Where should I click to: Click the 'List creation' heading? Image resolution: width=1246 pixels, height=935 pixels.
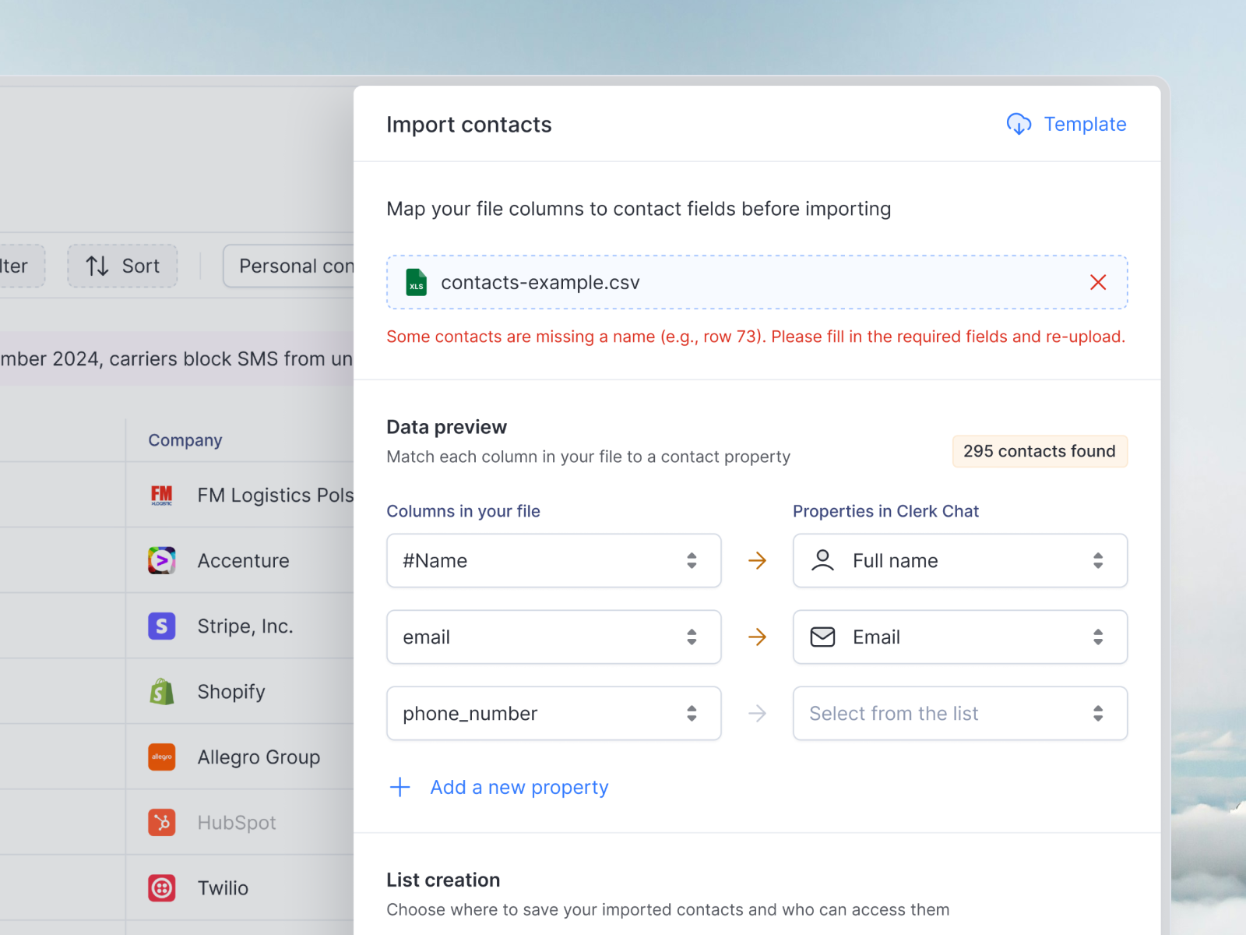click(x=443, y=880)
